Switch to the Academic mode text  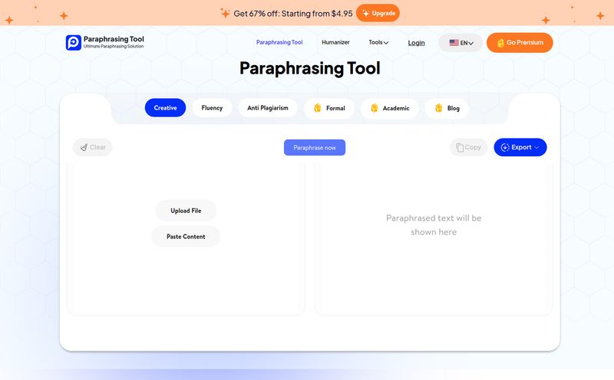pos(396,108)
